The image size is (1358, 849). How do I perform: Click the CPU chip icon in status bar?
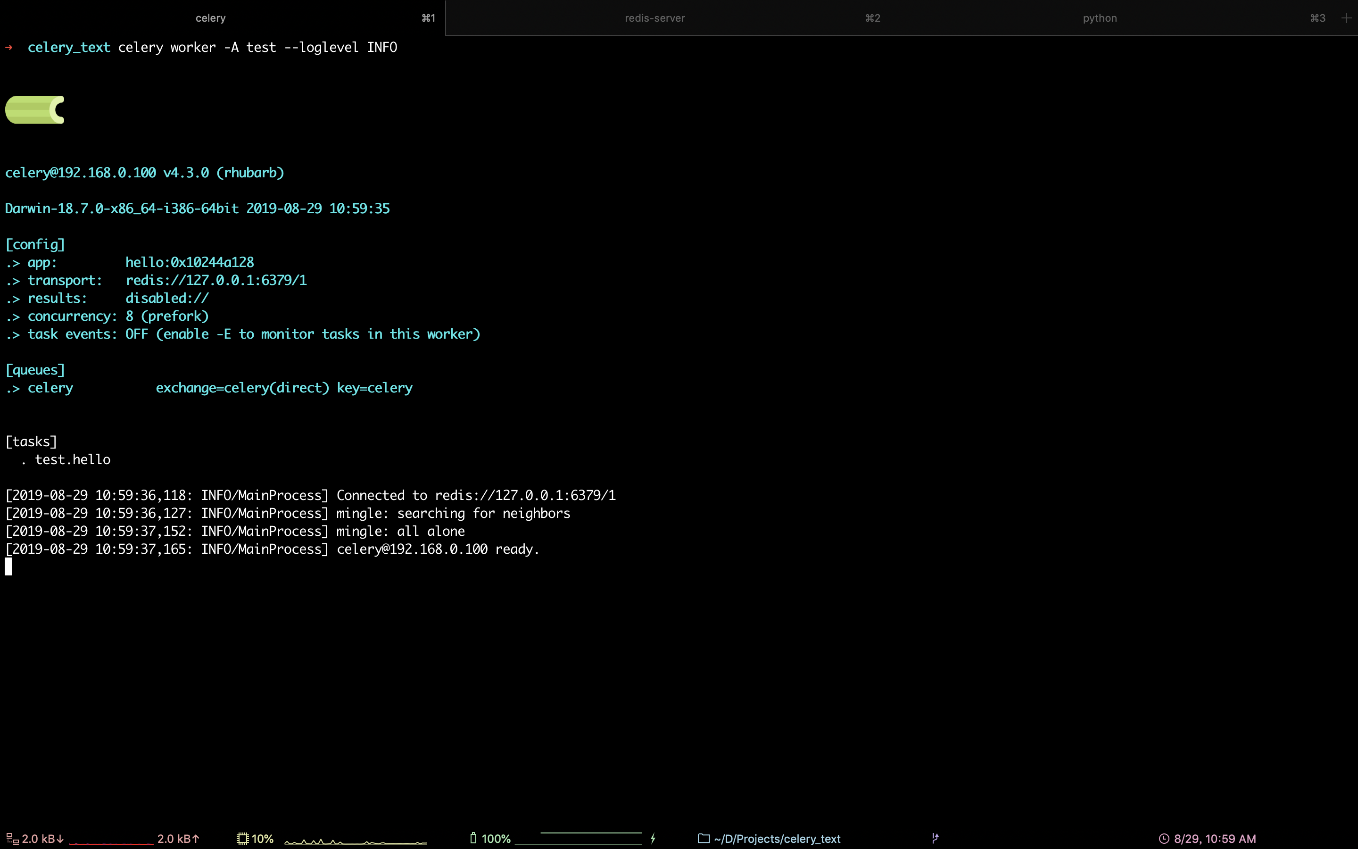click(x=242, y=838)
